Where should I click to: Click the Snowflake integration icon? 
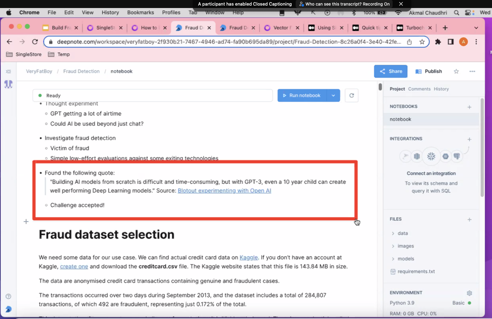point(431,156)
